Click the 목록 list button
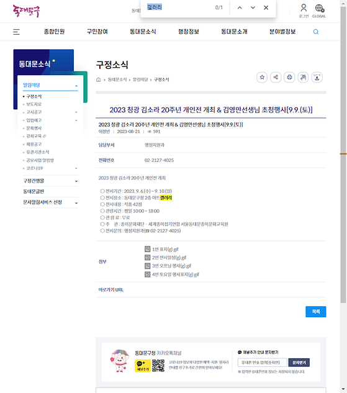Screen dimensions: 347x393 (316, 312)
